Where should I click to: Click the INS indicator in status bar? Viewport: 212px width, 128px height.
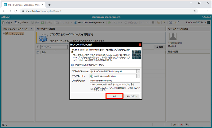click(175, 125)
